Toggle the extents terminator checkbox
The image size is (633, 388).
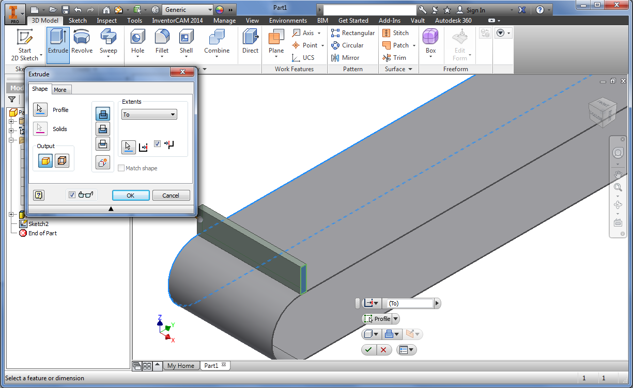[158, 144]
